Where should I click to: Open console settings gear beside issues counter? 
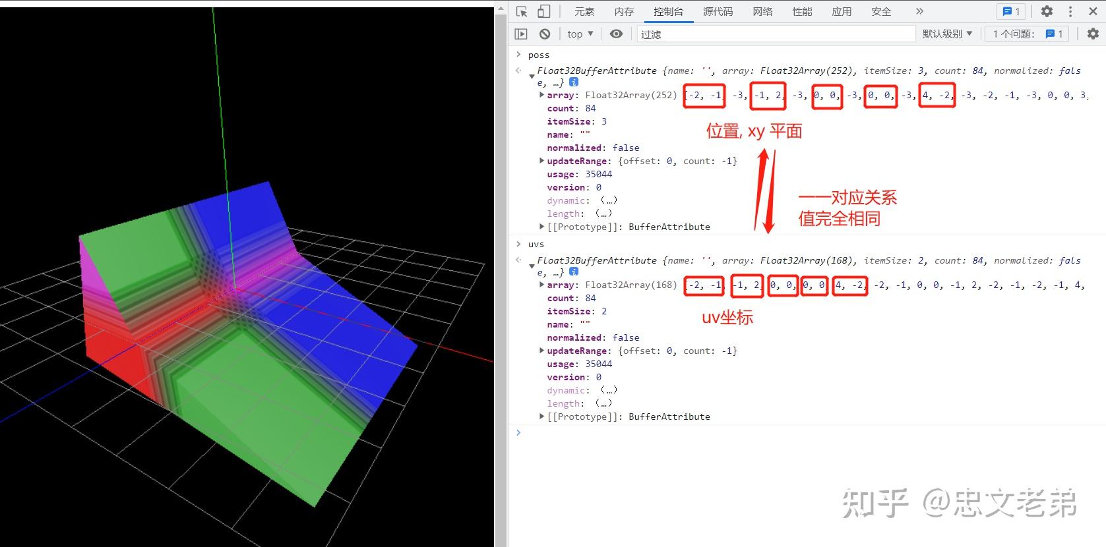pyautogui.click(x=1093, y=34)
